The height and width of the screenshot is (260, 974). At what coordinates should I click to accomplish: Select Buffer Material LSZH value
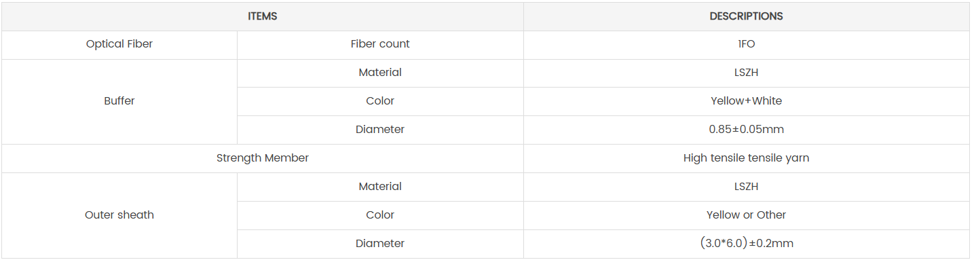click(x=746, y=73)
